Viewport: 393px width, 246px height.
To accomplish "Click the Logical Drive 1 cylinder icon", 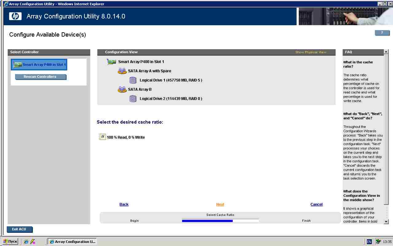I will [x=133, y=80].
